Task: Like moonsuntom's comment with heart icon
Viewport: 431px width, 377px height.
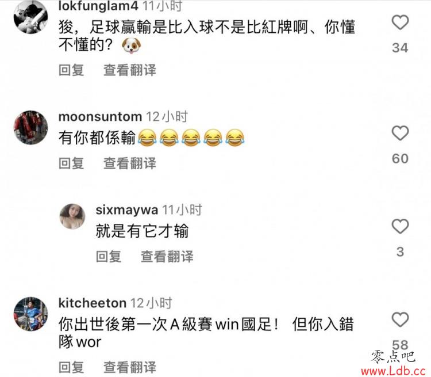Action: [400, 133]
